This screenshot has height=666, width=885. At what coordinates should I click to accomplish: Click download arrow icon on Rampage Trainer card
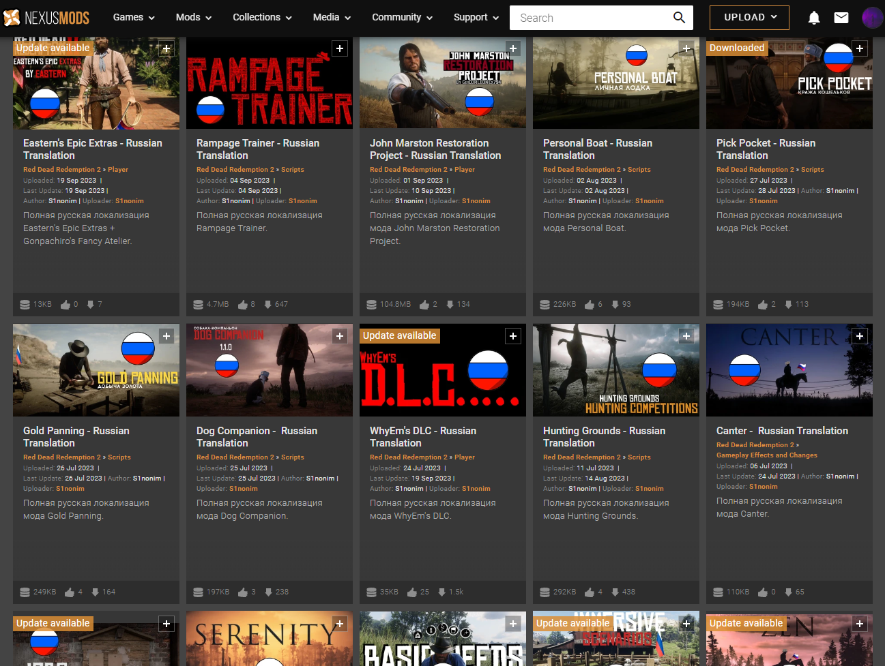point(267,305)
